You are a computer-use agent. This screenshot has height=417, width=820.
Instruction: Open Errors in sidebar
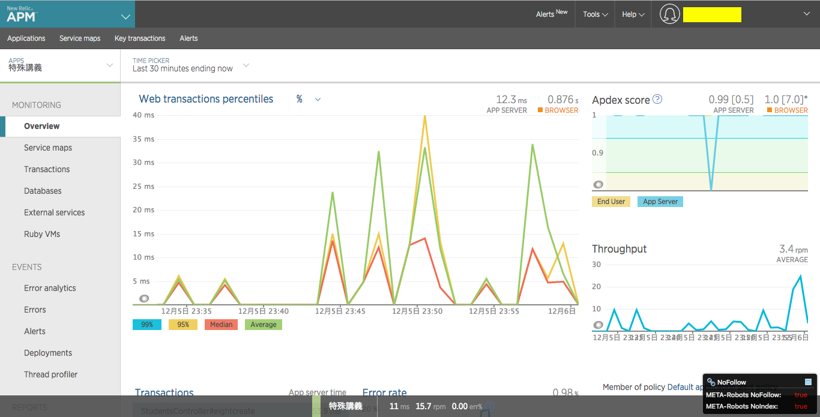35,310
